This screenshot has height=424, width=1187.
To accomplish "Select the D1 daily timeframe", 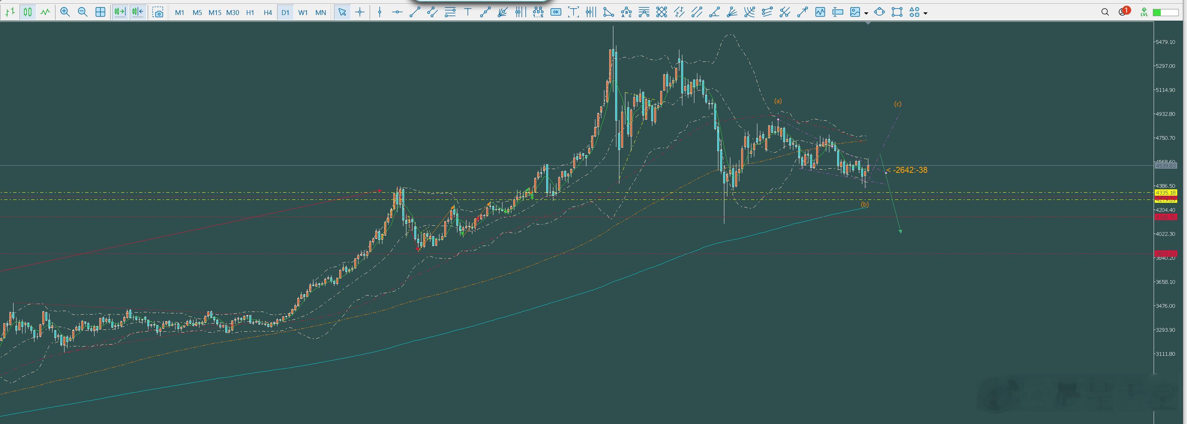I will tap(285, 12).
